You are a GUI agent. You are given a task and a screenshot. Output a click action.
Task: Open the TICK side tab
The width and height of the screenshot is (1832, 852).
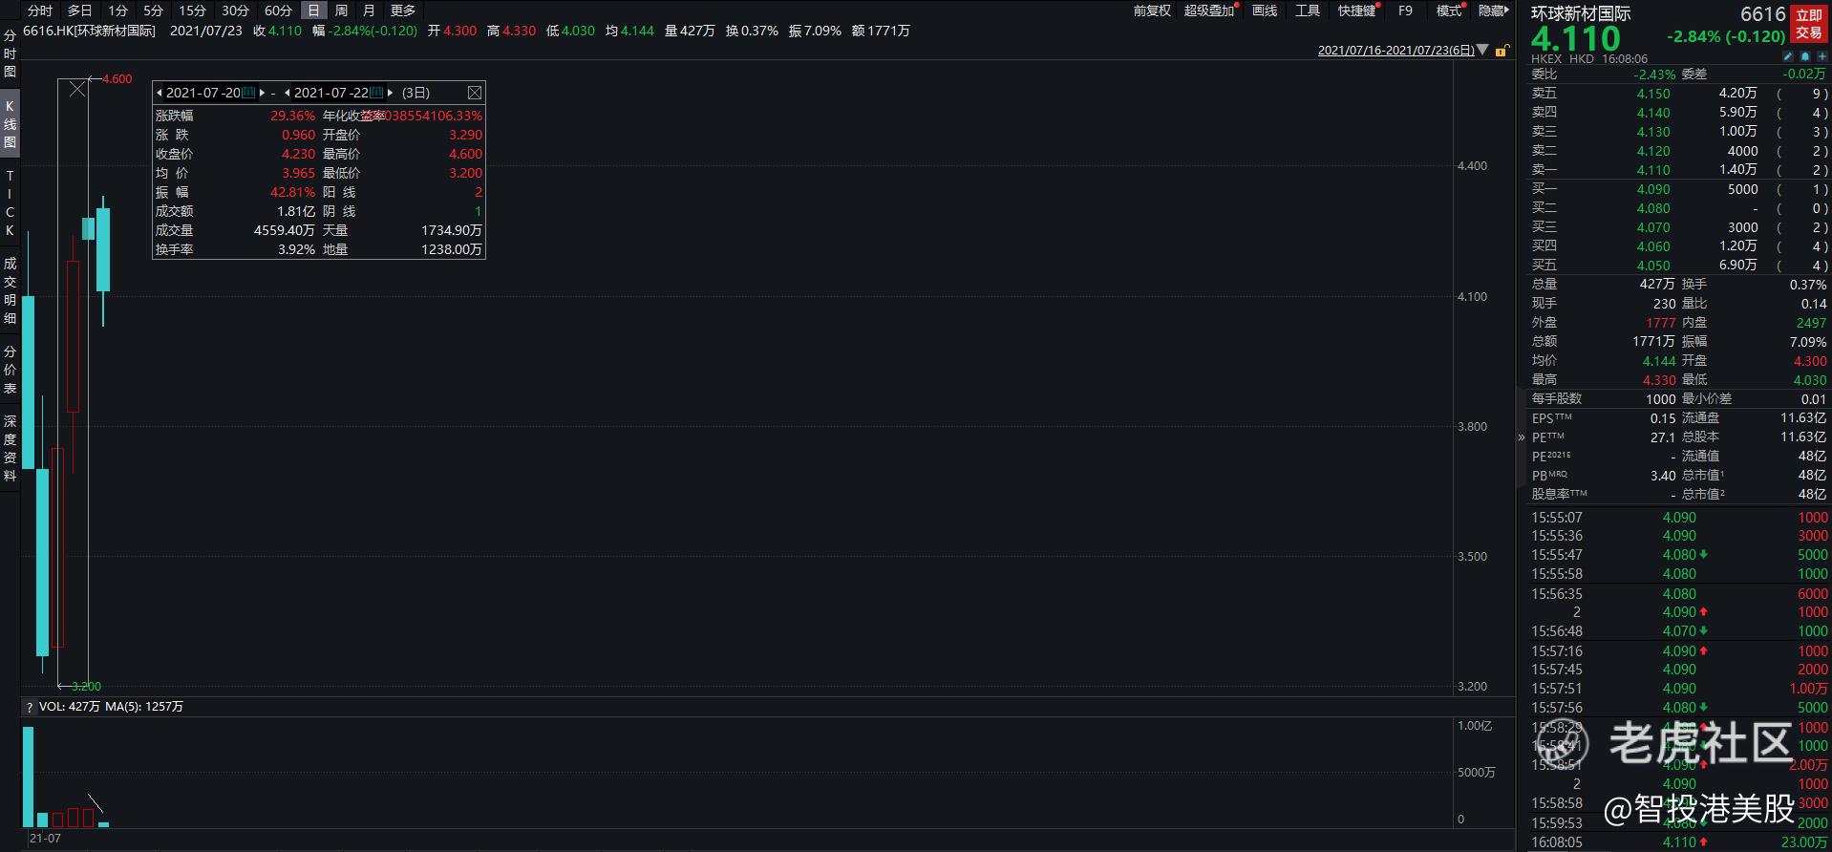pos(10,202)
